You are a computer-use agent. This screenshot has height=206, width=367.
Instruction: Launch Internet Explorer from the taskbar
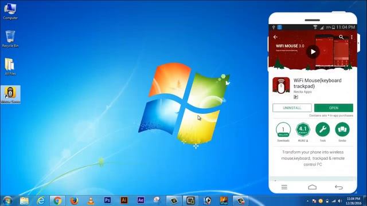[x=41, y=201]
